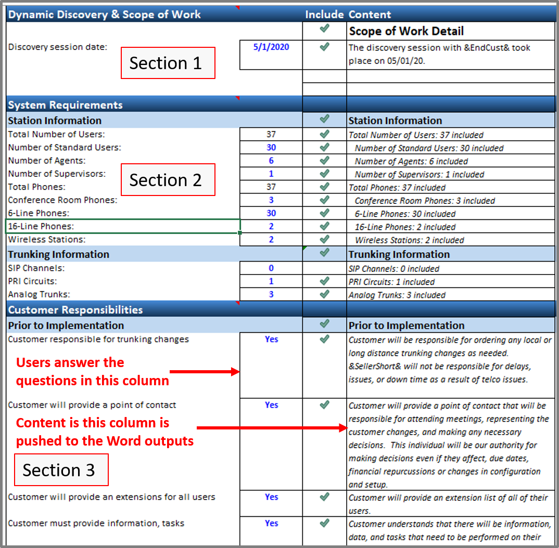Viewport: 559px width, 548px height.
Task: Toggle the Include checkmark in the Prior to Implementation row
Action: (324, 324)
